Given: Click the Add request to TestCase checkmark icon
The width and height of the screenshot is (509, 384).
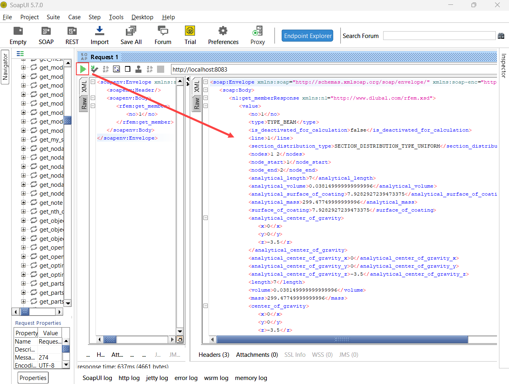Looking at the screenshot, I should [x=94, y=69].
